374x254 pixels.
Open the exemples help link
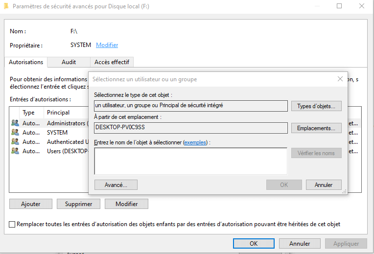pyautogui.click(x=195, y=142)
